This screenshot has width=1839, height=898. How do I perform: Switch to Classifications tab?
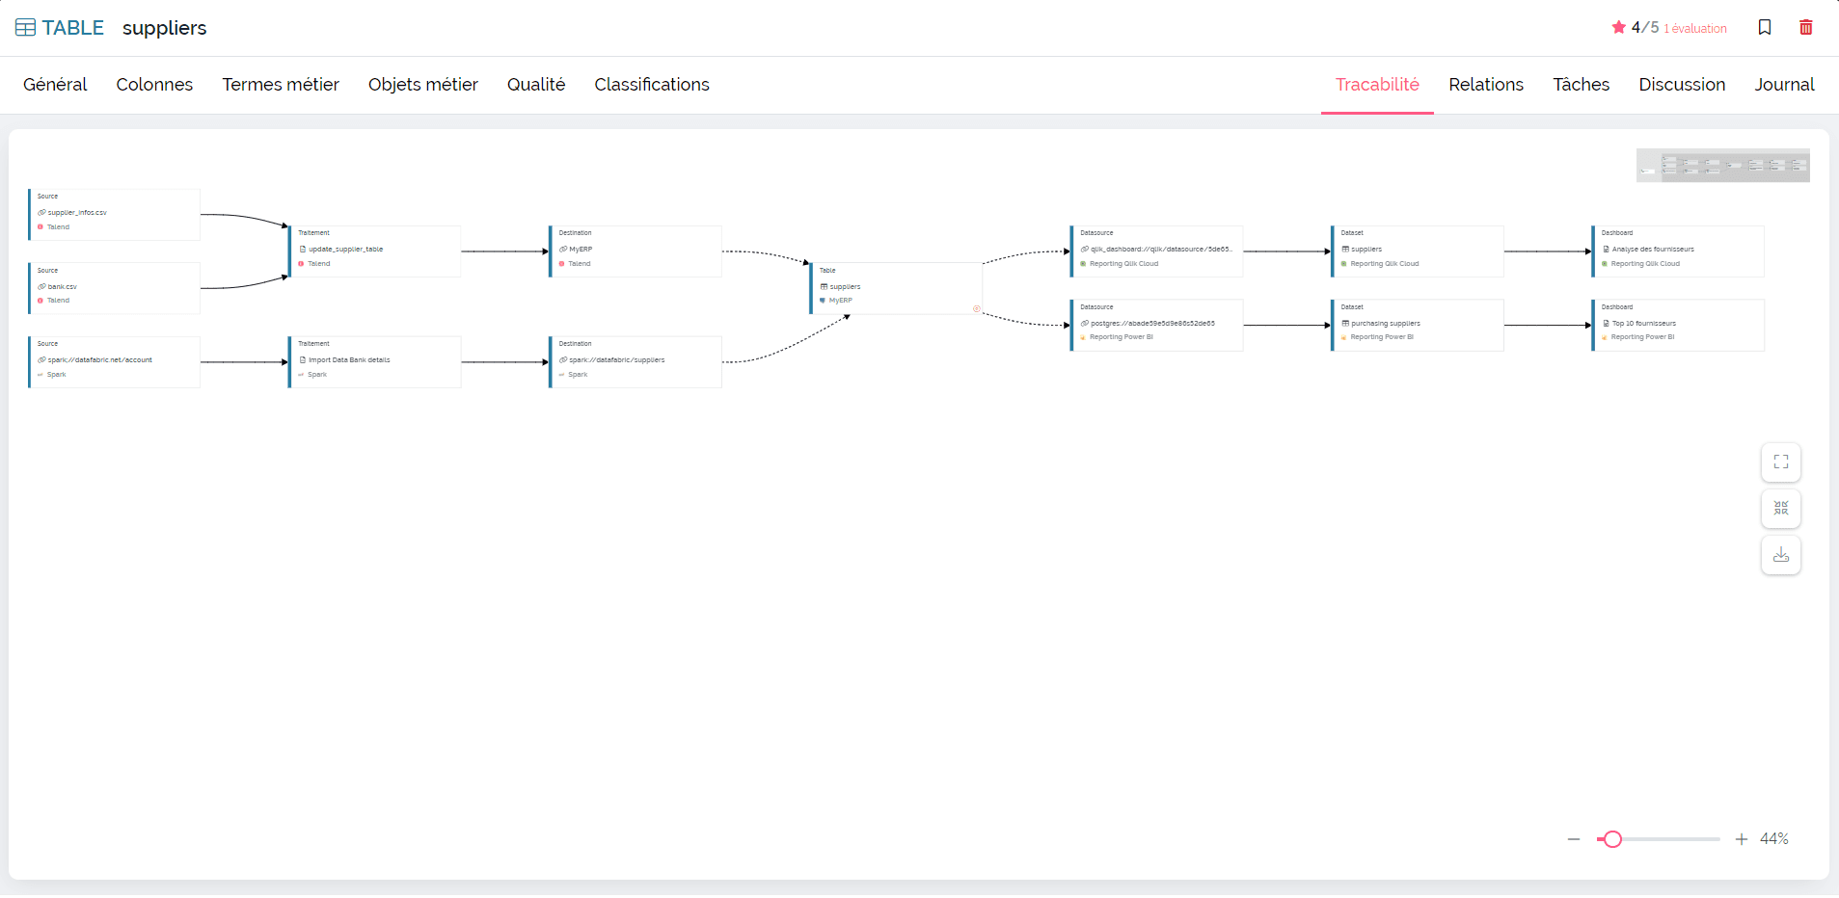coord(652,85)
